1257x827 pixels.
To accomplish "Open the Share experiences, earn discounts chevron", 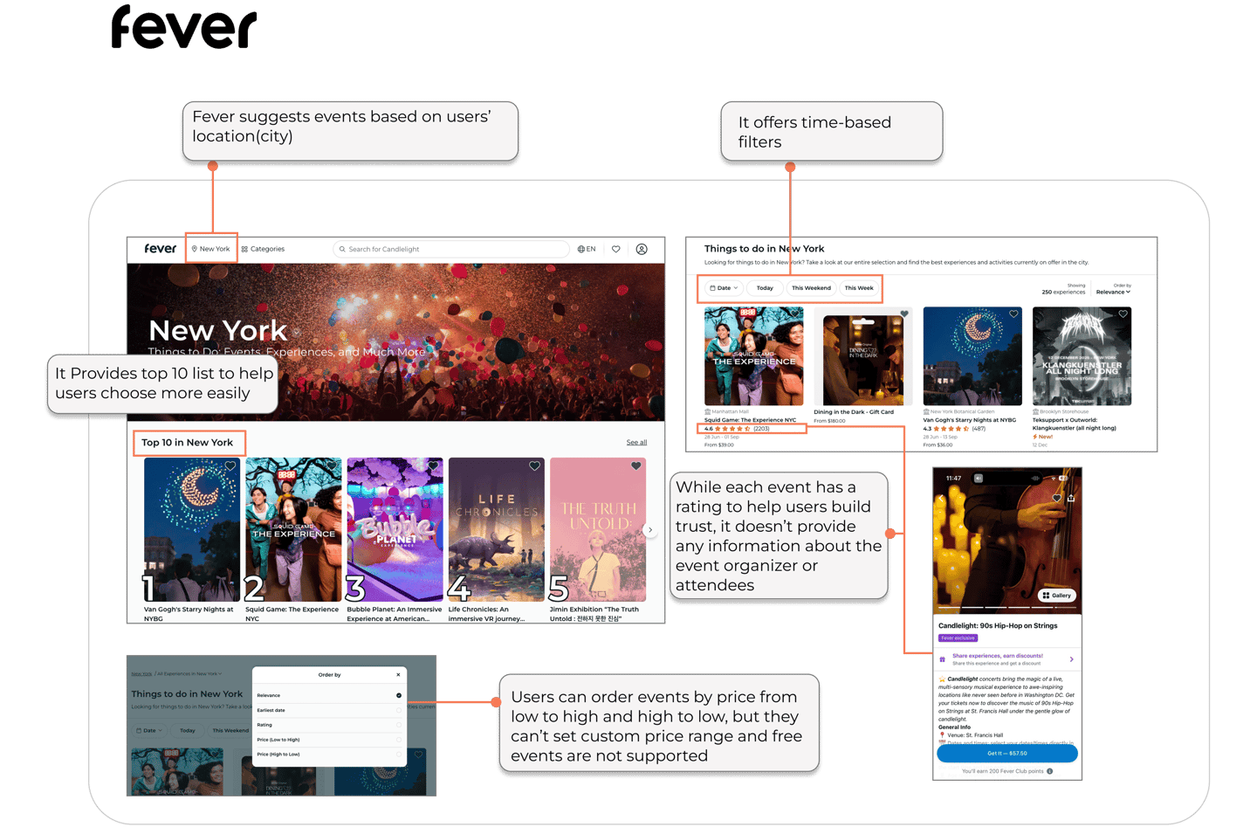I will point(1071,659).
